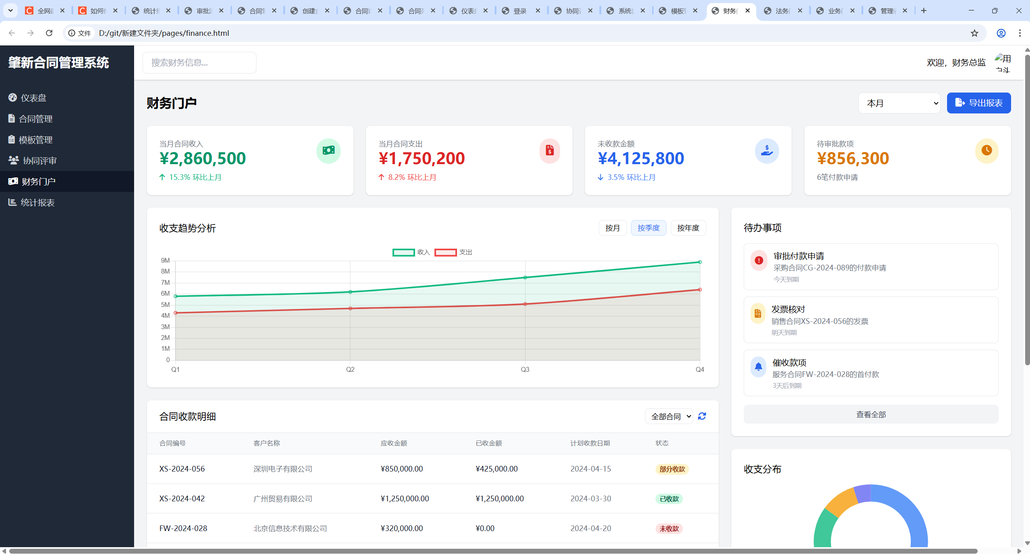The image size is (1030, 554).
Task: Click the yellow clock icon on 待审批款项 card
Action: pos(987,150)
